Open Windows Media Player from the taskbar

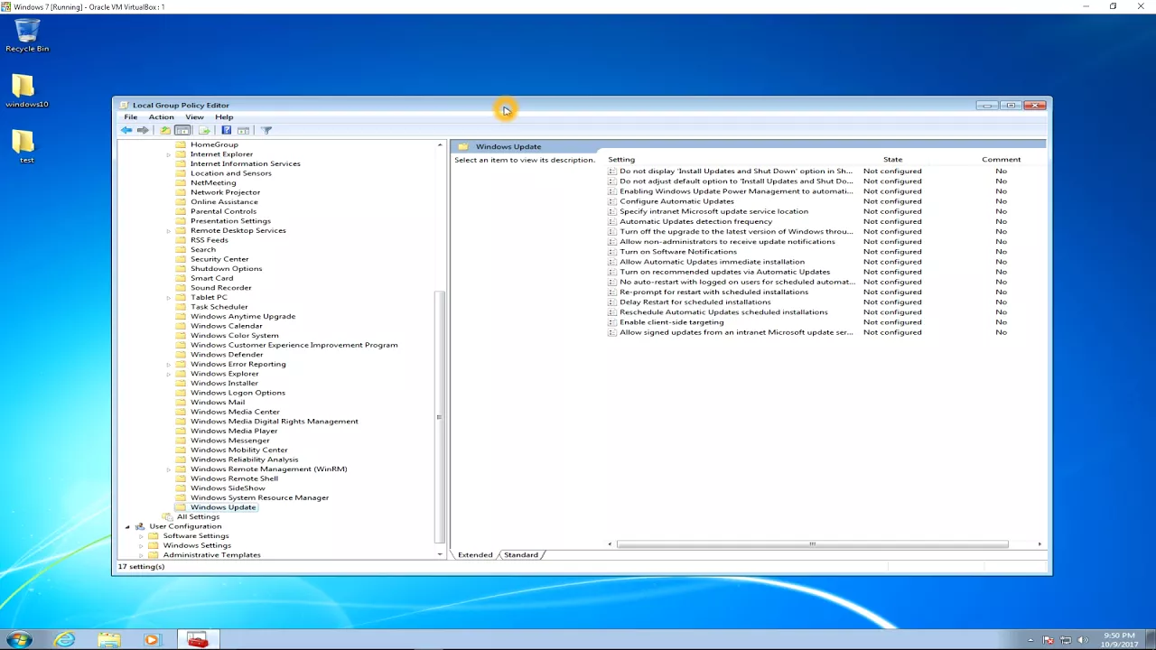click(x=151, y=639)
